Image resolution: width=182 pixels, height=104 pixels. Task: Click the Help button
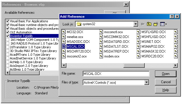[166, 90]
